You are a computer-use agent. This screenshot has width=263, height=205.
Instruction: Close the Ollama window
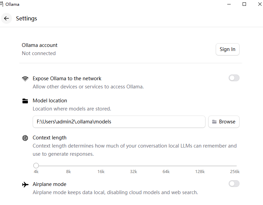(260, 4)
